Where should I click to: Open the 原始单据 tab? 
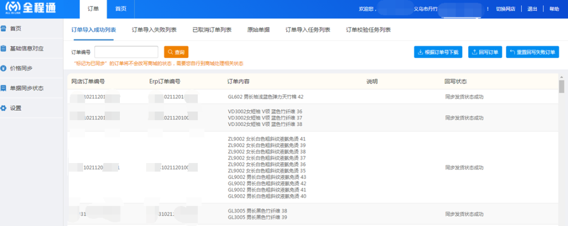258,29
